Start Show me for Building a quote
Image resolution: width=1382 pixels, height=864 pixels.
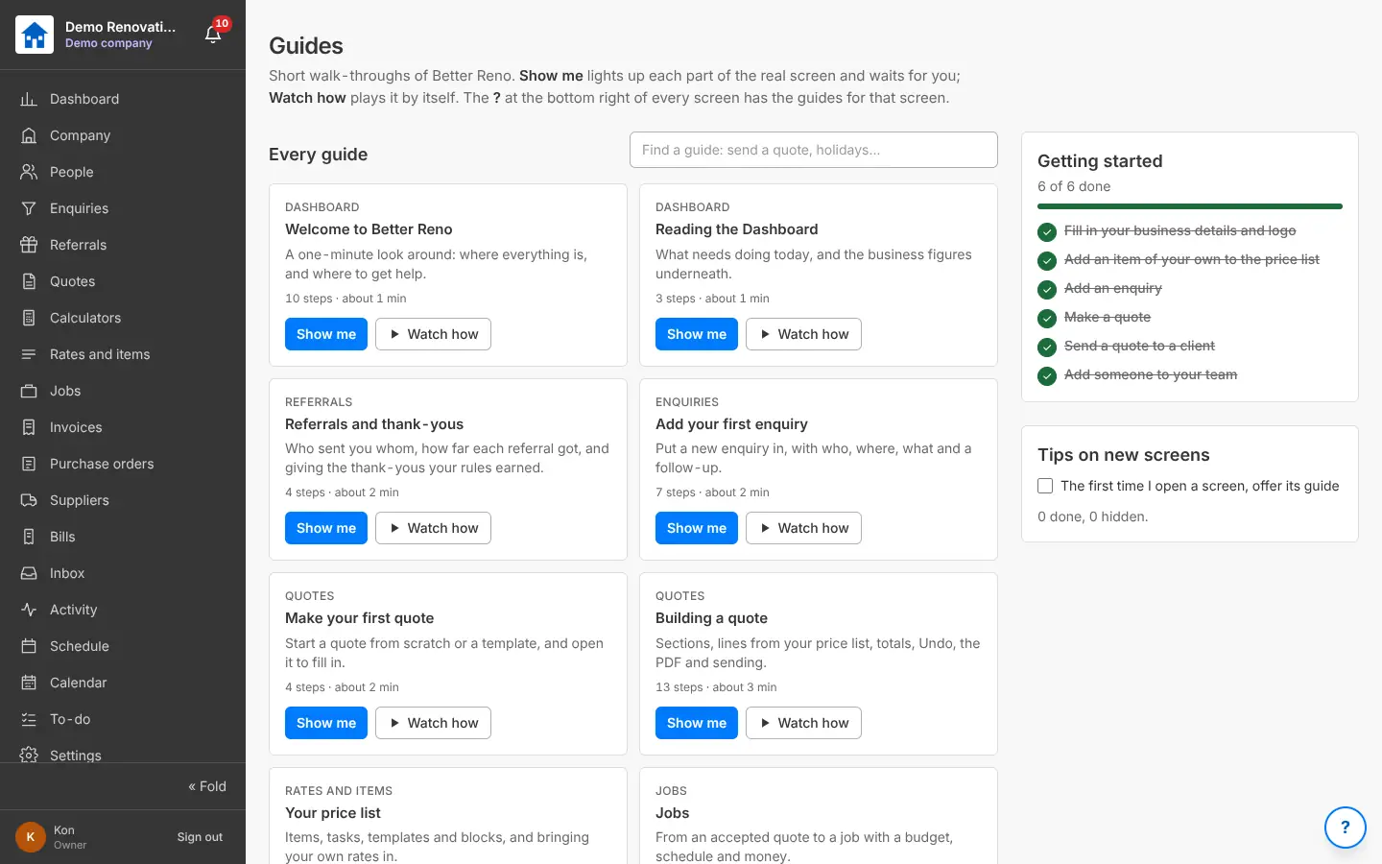point(697,723)
